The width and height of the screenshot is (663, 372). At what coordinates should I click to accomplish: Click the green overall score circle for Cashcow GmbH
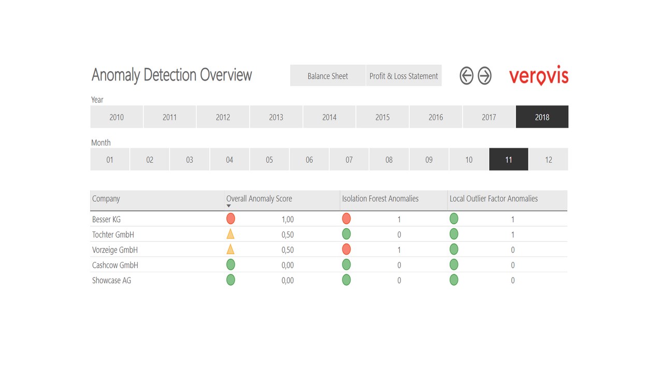pos(230,265)
